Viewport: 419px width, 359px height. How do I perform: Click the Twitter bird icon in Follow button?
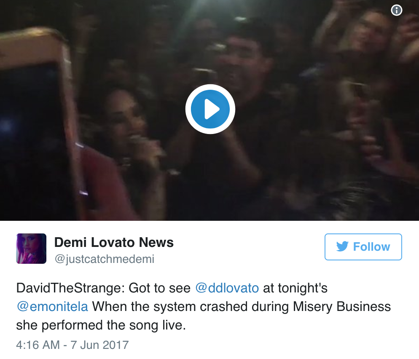point(342,246)
